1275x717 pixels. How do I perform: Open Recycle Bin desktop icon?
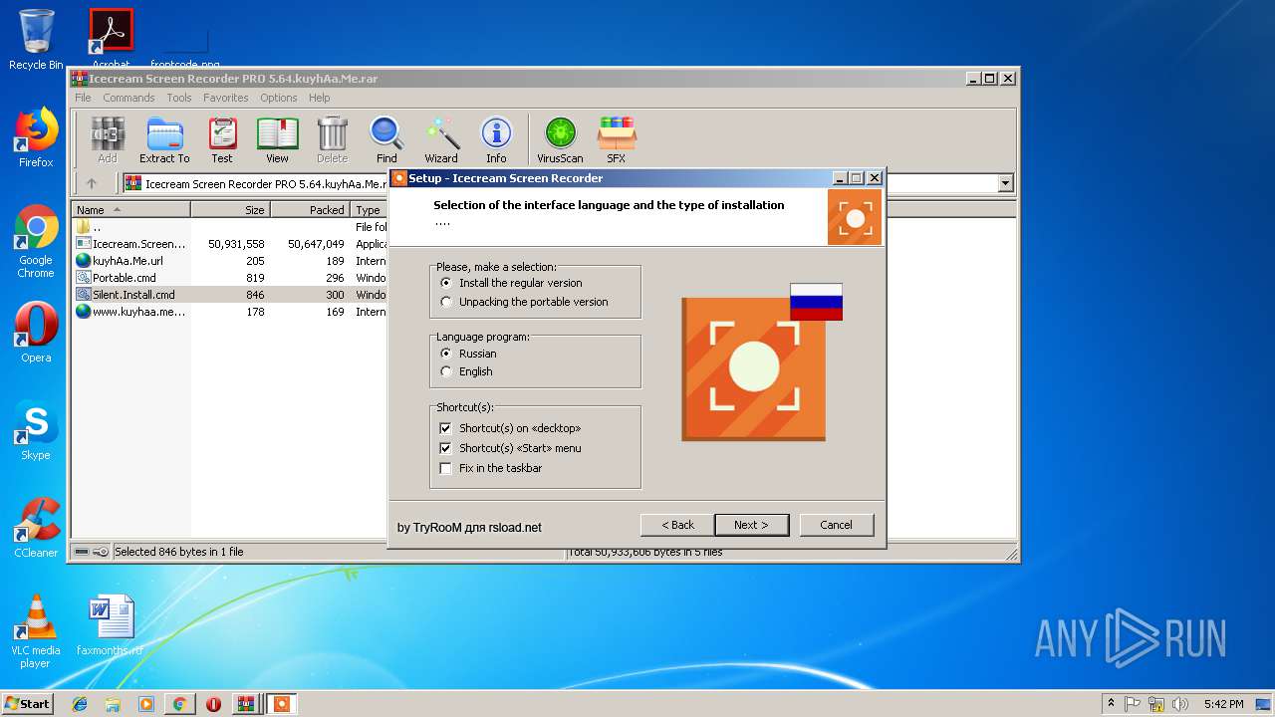point(36,40)
